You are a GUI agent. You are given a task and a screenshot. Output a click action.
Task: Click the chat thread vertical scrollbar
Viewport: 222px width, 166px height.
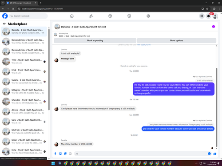(217, 107)
